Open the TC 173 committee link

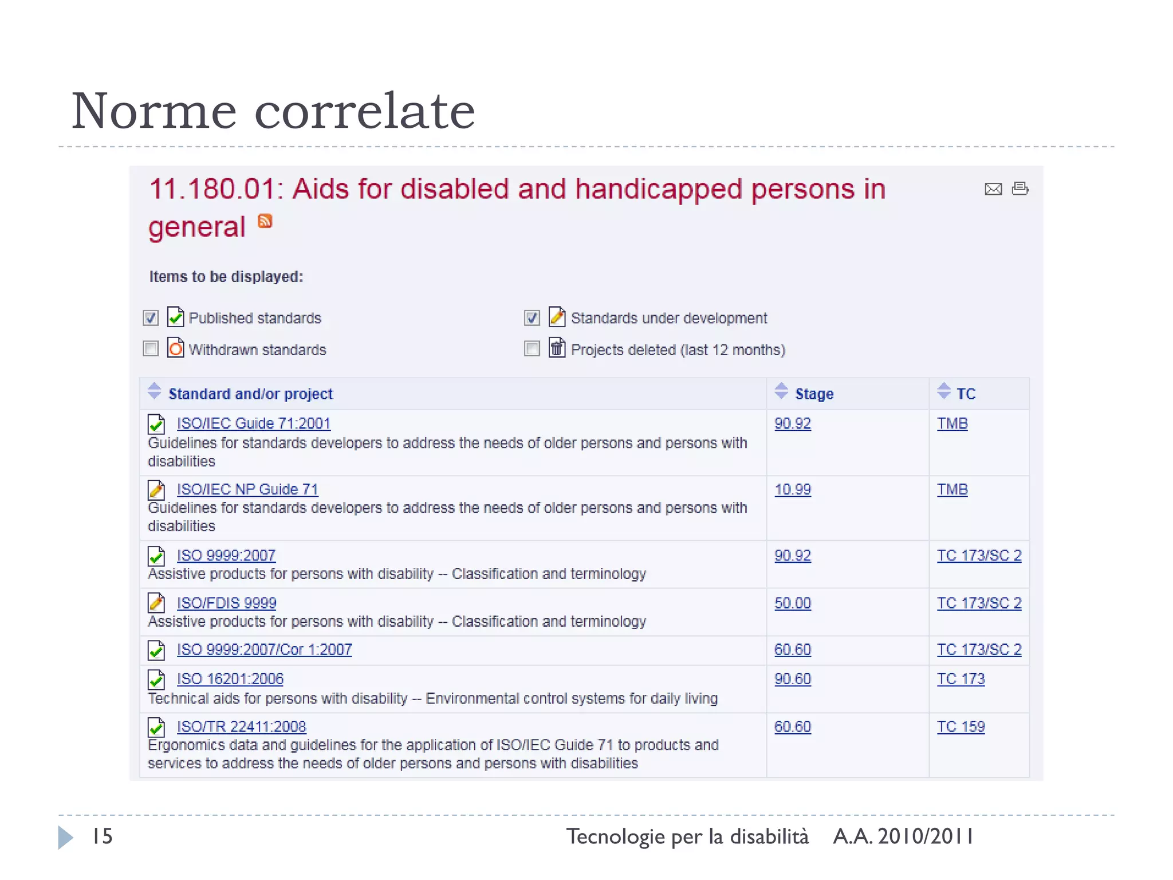[x=961, y=679]
